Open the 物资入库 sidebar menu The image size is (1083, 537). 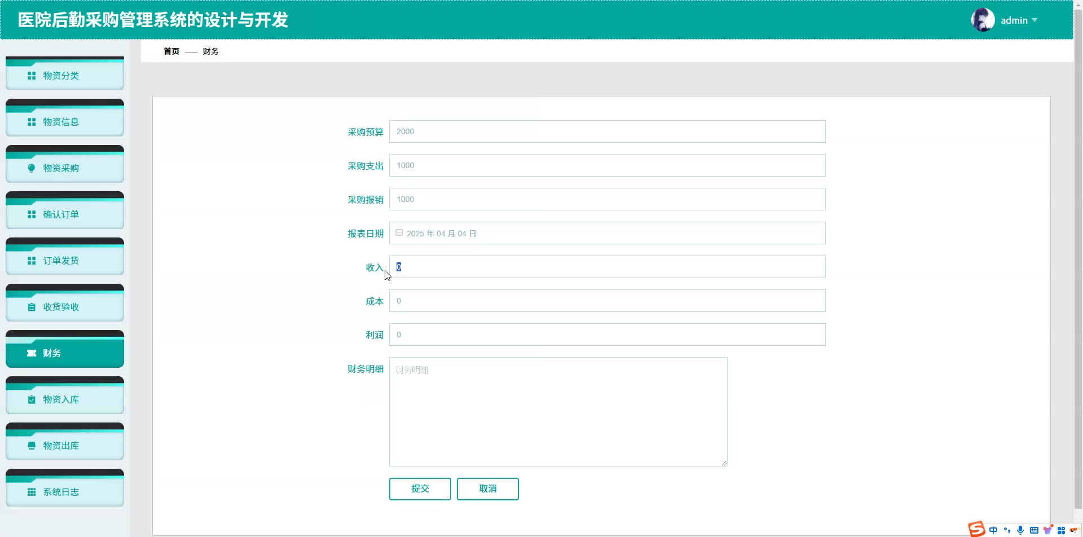pyautogui.click(x=65, y=395)
